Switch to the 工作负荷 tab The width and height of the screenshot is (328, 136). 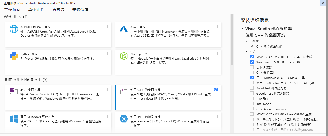(x=12, y=10)
